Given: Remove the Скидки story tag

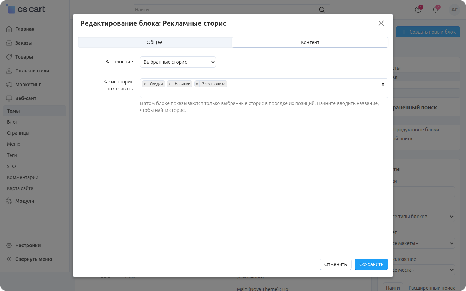Looking at the screenshot, I should tap(145, 84).
